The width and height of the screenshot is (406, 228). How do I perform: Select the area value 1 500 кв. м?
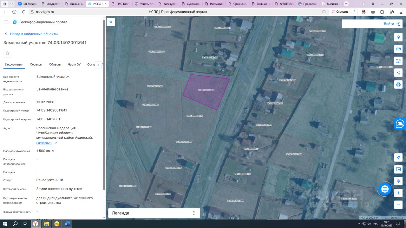(45, 151)
